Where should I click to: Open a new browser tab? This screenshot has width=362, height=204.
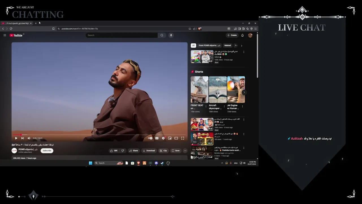tap(36, 23)
